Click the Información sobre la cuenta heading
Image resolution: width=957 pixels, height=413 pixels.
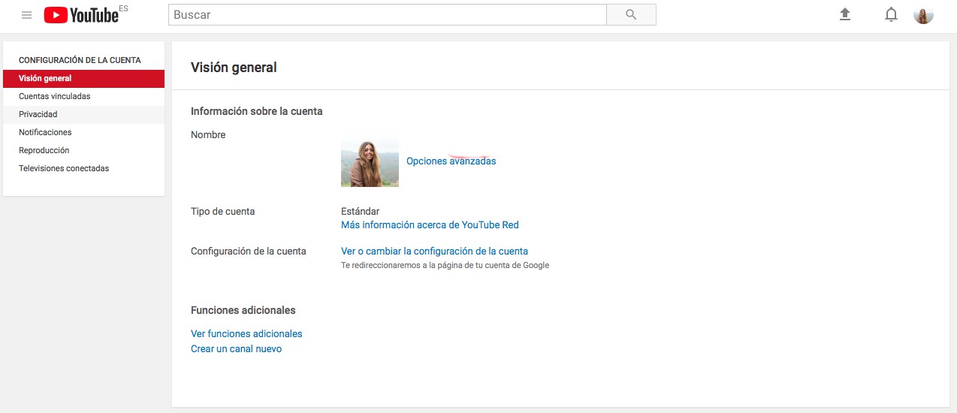coord(257,111)
